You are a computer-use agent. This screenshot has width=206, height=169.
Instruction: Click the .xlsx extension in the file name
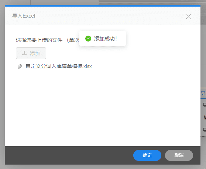[87, 66]
